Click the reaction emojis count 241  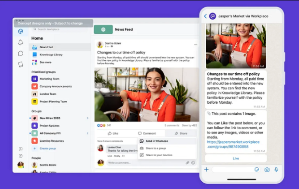pos(104,125)
